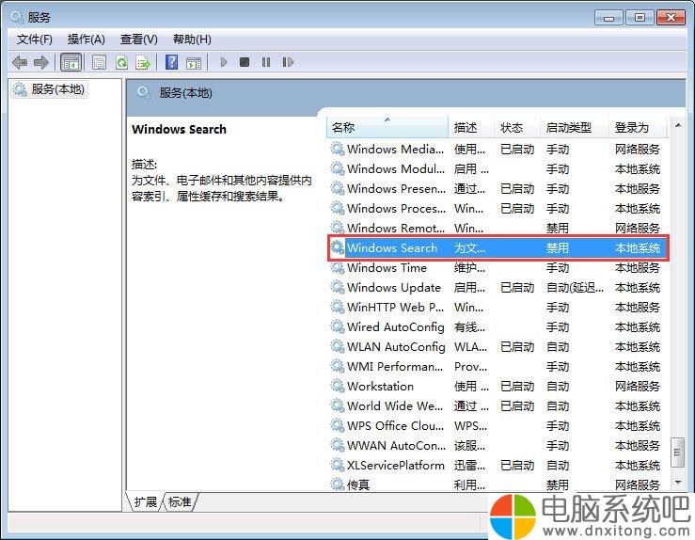Viewport: 695px width, 540px height.
Task: Select the Windows Time service name
Action: click(387, 268)
